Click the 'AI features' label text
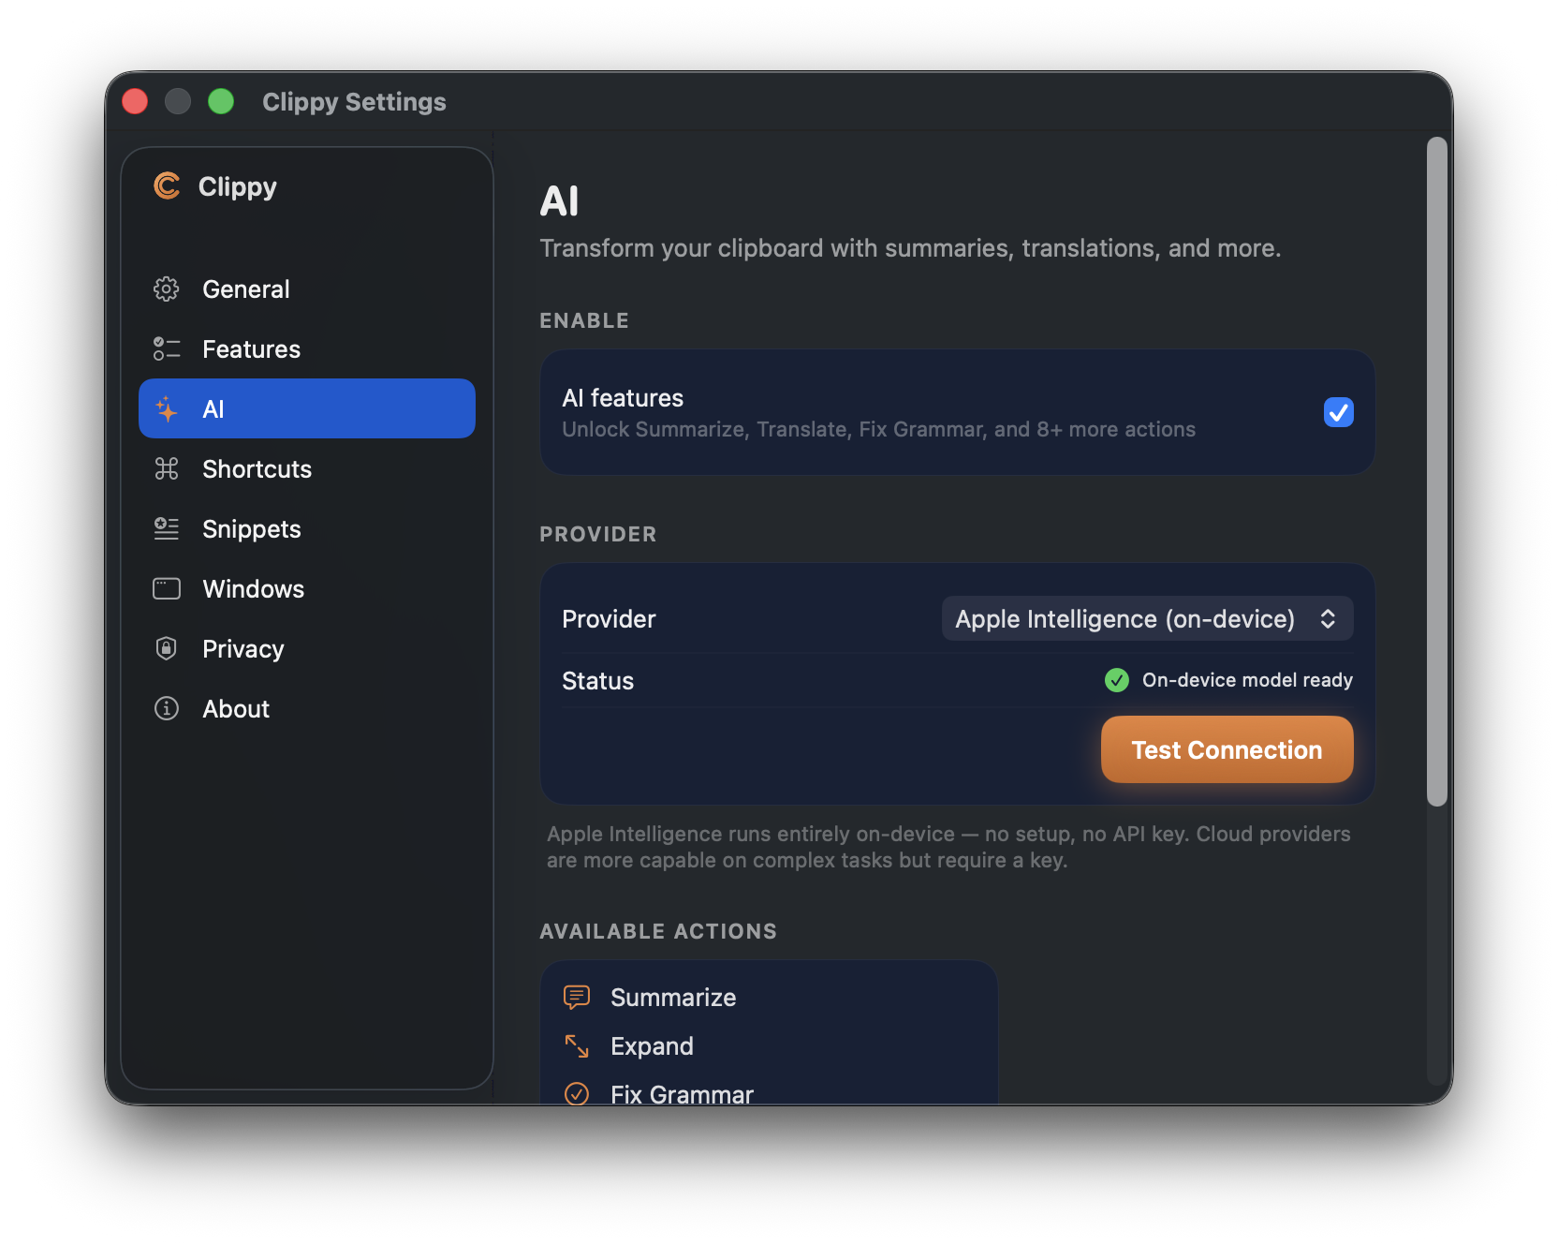This screenshot has height=1244, width=1558. (623, 398)
